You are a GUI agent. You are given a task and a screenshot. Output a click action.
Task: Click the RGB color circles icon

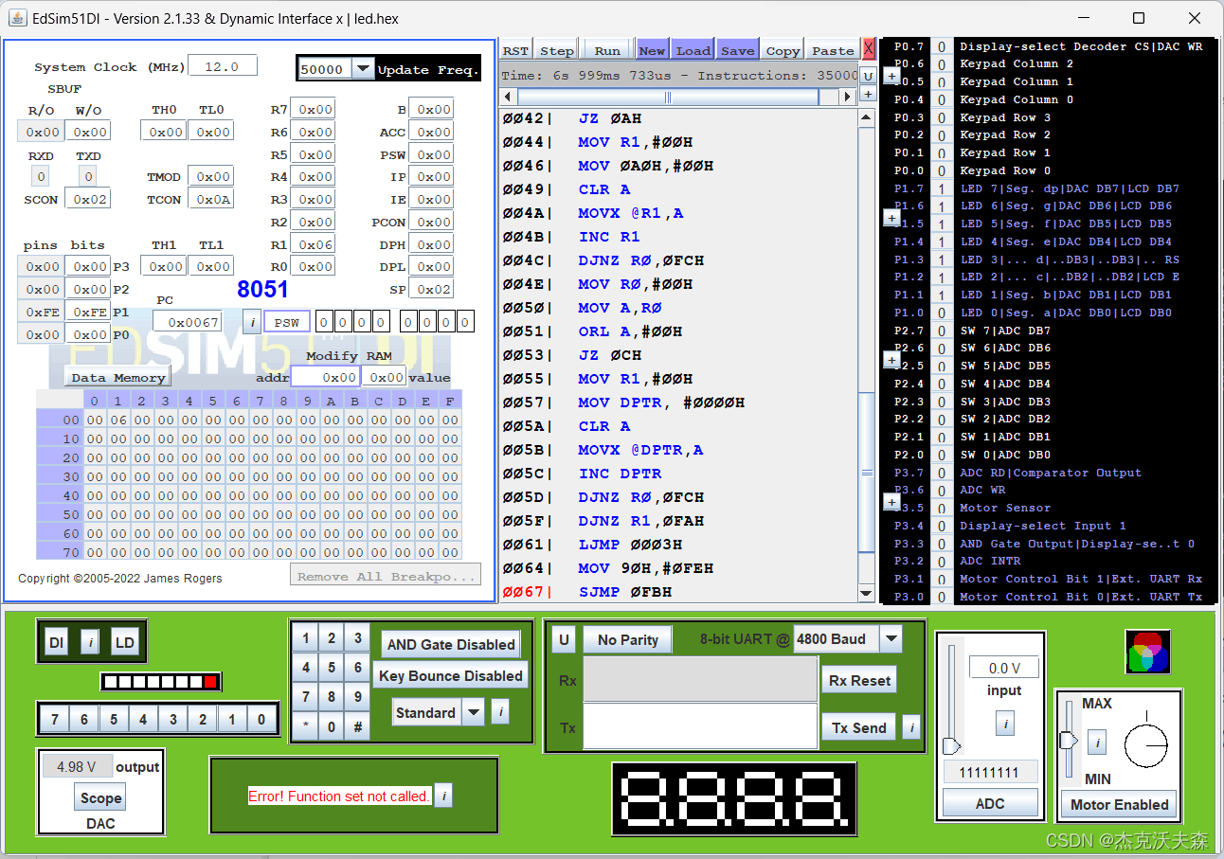pos(1147,652)
